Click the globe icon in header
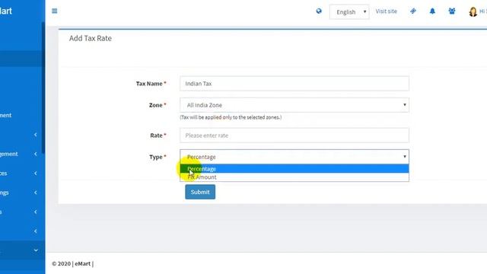Screen dimensions: 487x274 tap(319, 11)
